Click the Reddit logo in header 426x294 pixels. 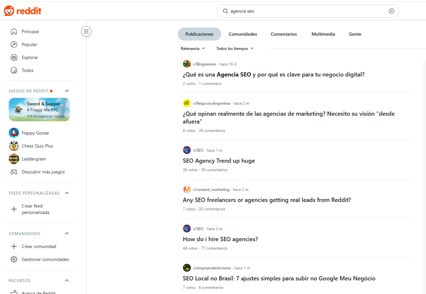[23, 11]
